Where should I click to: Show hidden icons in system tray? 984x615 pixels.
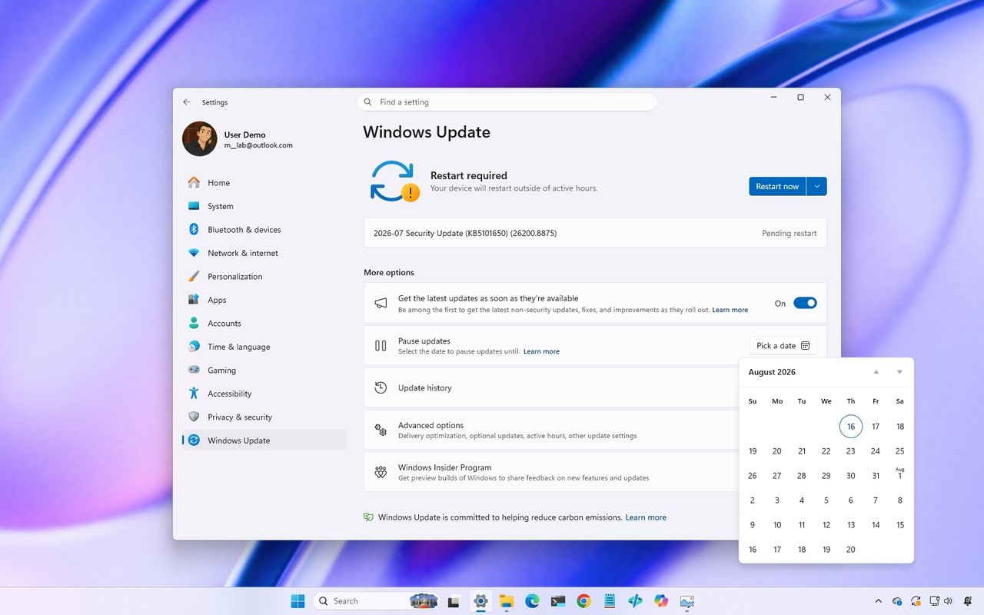click(x=879, y=601)
